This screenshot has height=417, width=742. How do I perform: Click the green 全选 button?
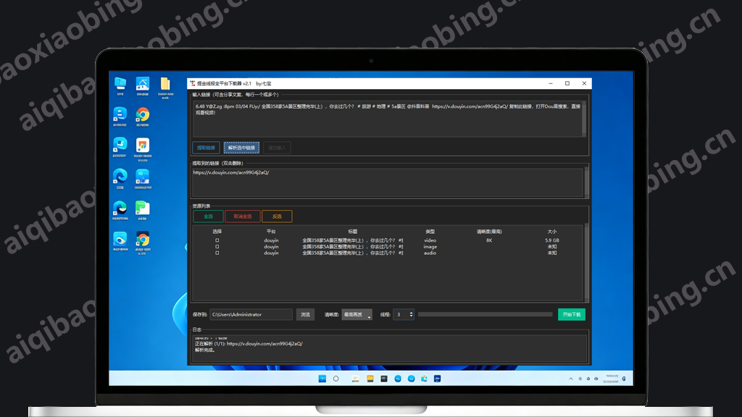coord(208,216)
